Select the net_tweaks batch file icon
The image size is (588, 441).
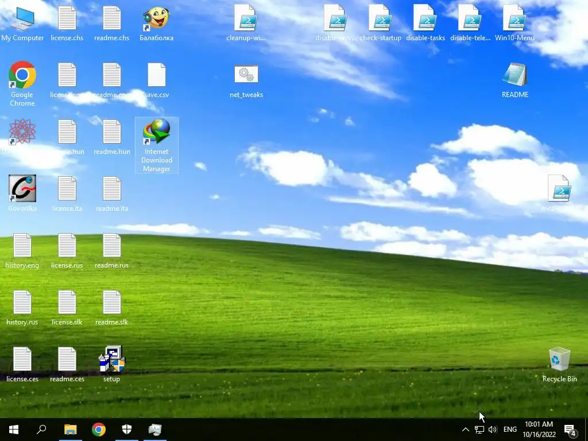[x=246, y=80]
